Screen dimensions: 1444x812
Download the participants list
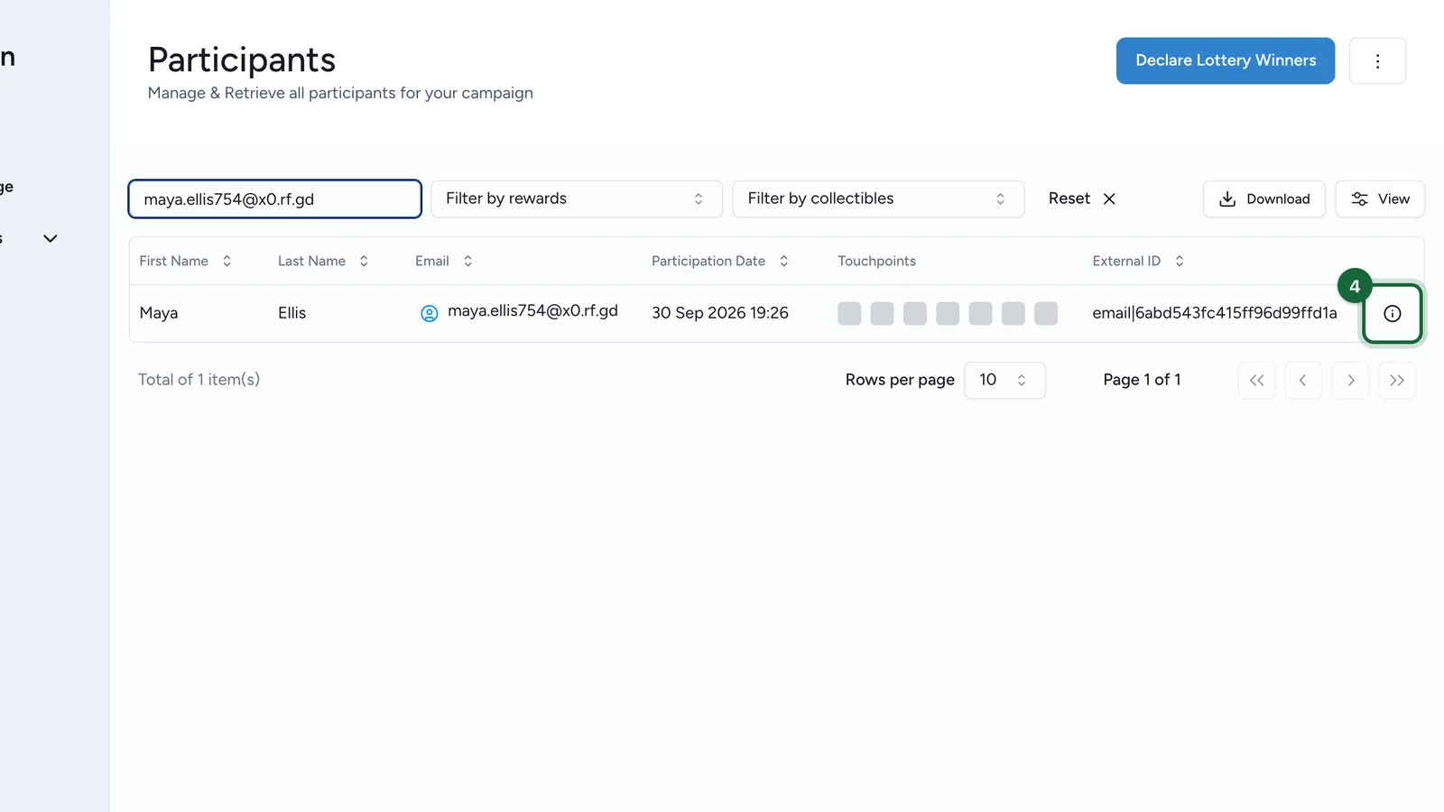click(1263, 198)
